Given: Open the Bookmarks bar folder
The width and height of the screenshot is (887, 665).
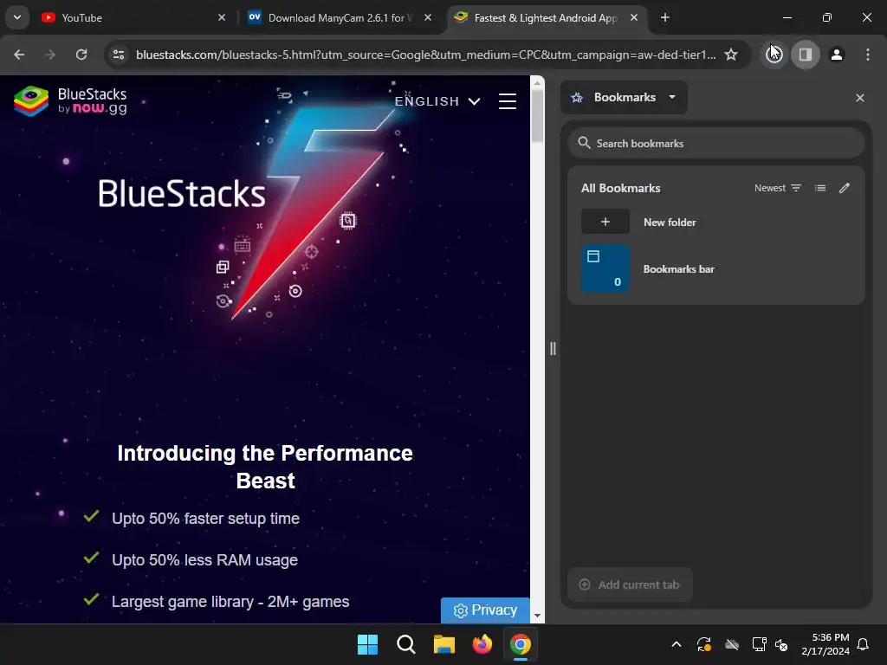Looking at the screenshot, I should coord(716,268).
